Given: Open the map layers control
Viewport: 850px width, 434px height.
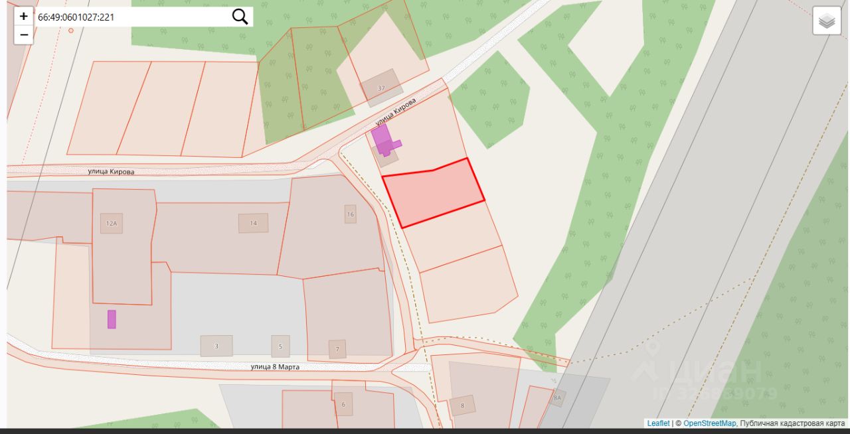Looking at the screenshot, I should pos(827,21).
